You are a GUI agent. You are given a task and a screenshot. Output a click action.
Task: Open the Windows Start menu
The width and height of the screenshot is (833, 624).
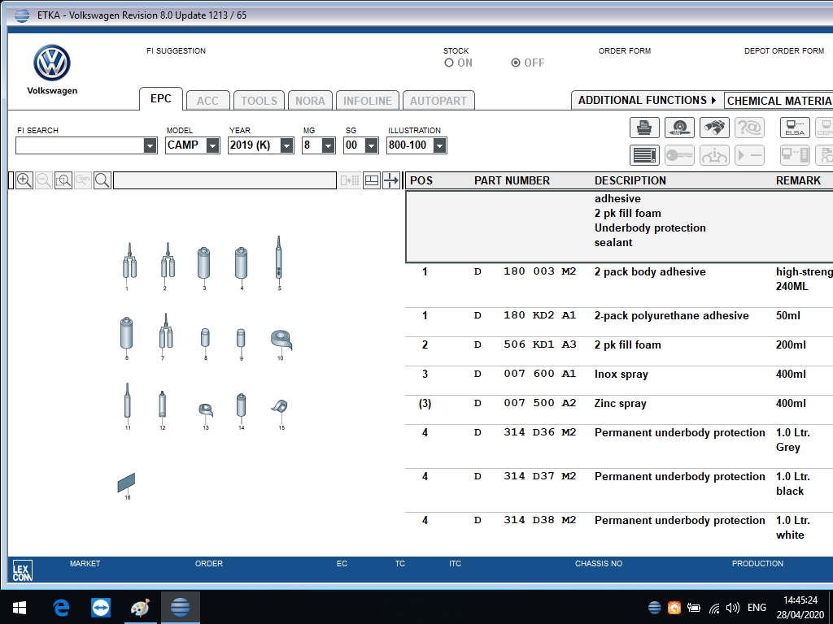tap(20, 608)
